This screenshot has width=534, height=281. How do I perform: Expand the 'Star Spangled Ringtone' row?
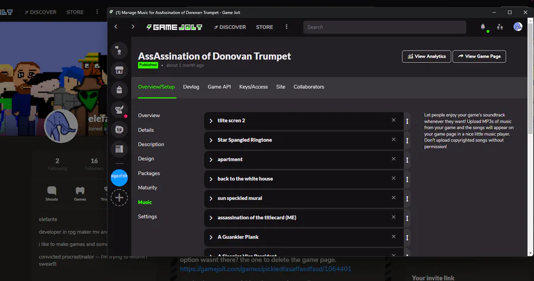[211, 140]
